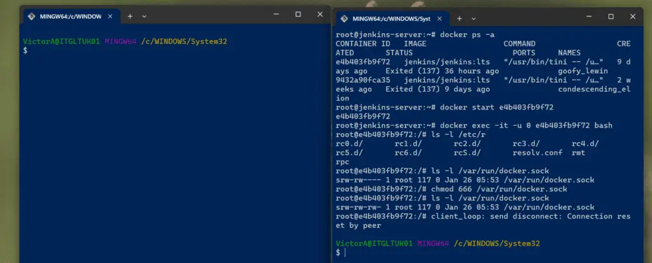Select the right window MINGW64:/c/WINDOWS/Syst tab
This screenshot has height=263, width=652.
pos(392,18)
